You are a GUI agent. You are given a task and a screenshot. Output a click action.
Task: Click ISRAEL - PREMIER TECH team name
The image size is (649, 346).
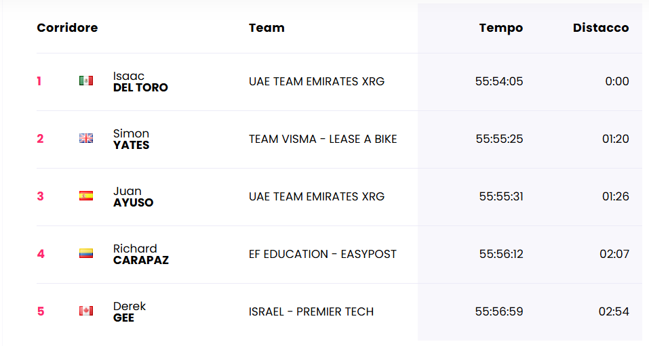[311, 311]
